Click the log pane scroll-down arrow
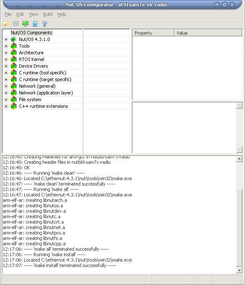Viewport: 245px width, 285px height. pos(239,270)
